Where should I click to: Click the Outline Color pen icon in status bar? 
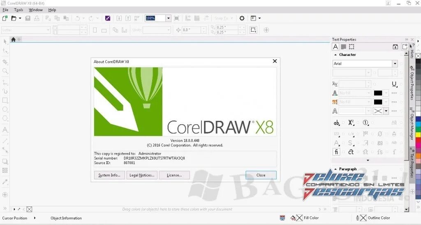click(x=357, y=218)
